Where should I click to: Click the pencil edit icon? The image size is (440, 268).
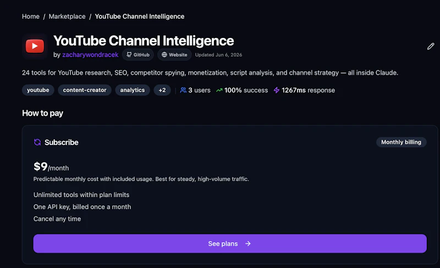(x=431, y=46)
